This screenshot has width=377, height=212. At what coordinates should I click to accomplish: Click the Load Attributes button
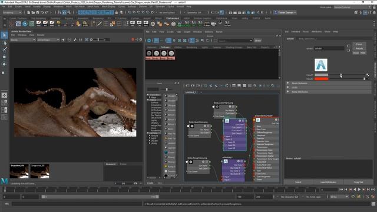pyautogui.click(x=328, y=182)
